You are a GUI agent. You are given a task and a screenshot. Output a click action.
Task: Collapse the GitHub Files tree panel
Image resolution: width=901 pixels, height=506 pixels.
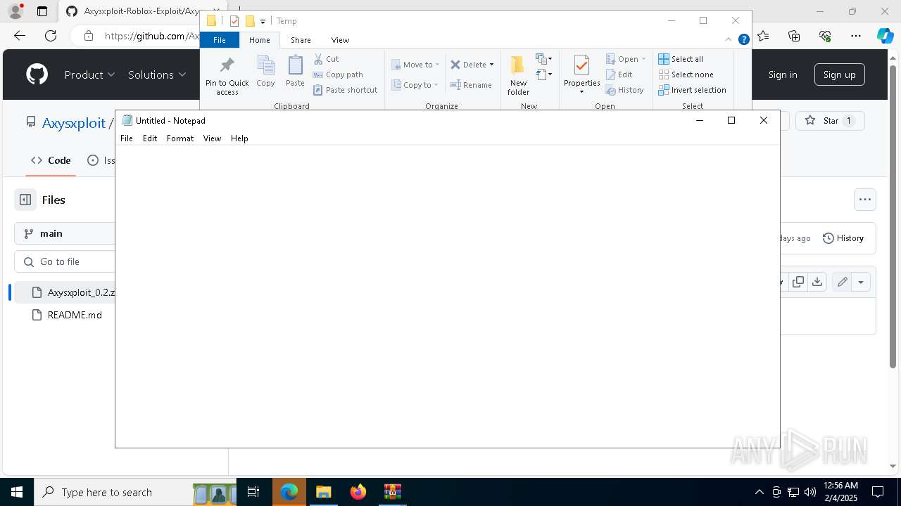[x=25, y=200]
